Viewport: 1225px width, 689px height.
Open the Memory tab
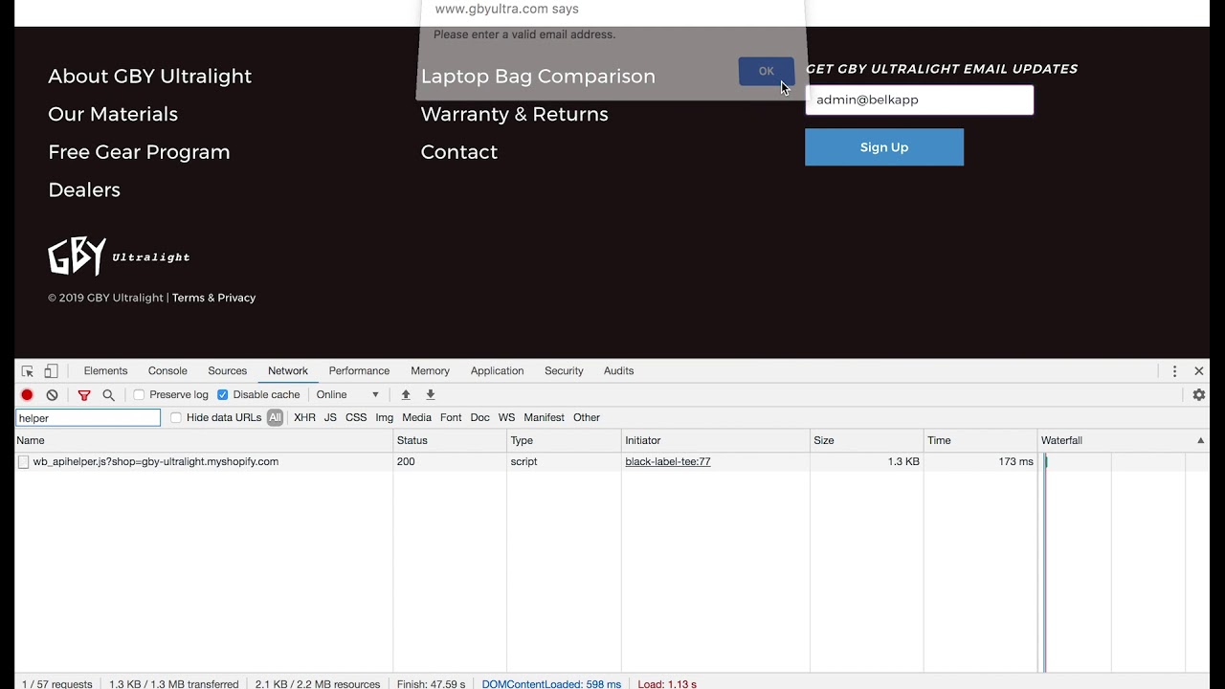click(430, 370)
